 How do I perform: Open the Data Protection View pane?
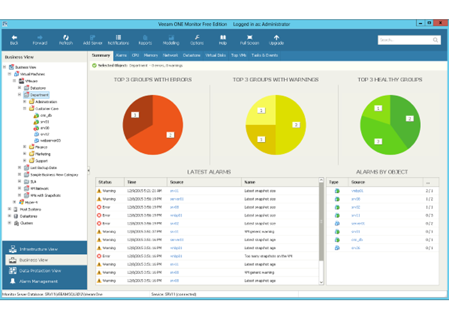45,271
